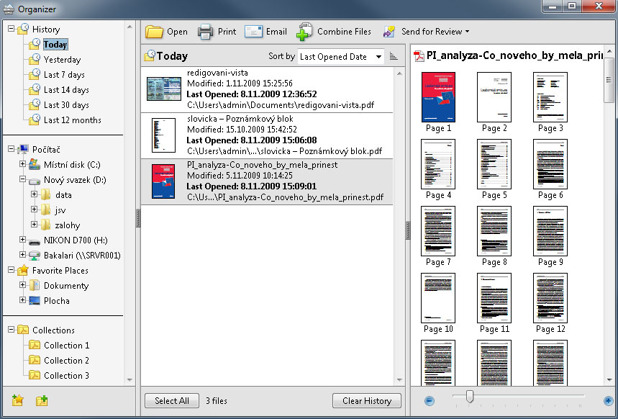Click the Print printer icon
Image resolution: width=618 pixels, height=419 pixels.
(x=205, y=32)
